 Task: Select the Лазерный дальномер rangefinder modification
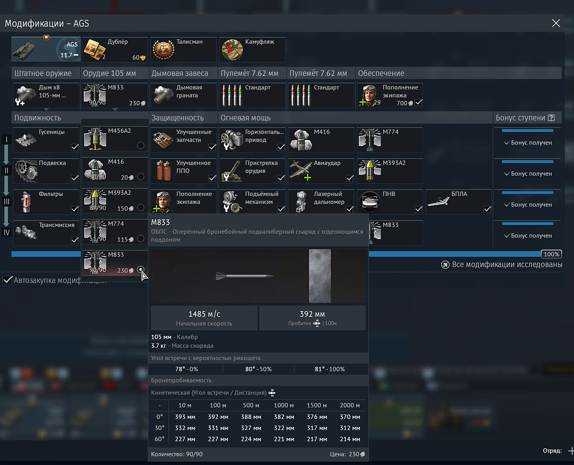click(321, 201)
